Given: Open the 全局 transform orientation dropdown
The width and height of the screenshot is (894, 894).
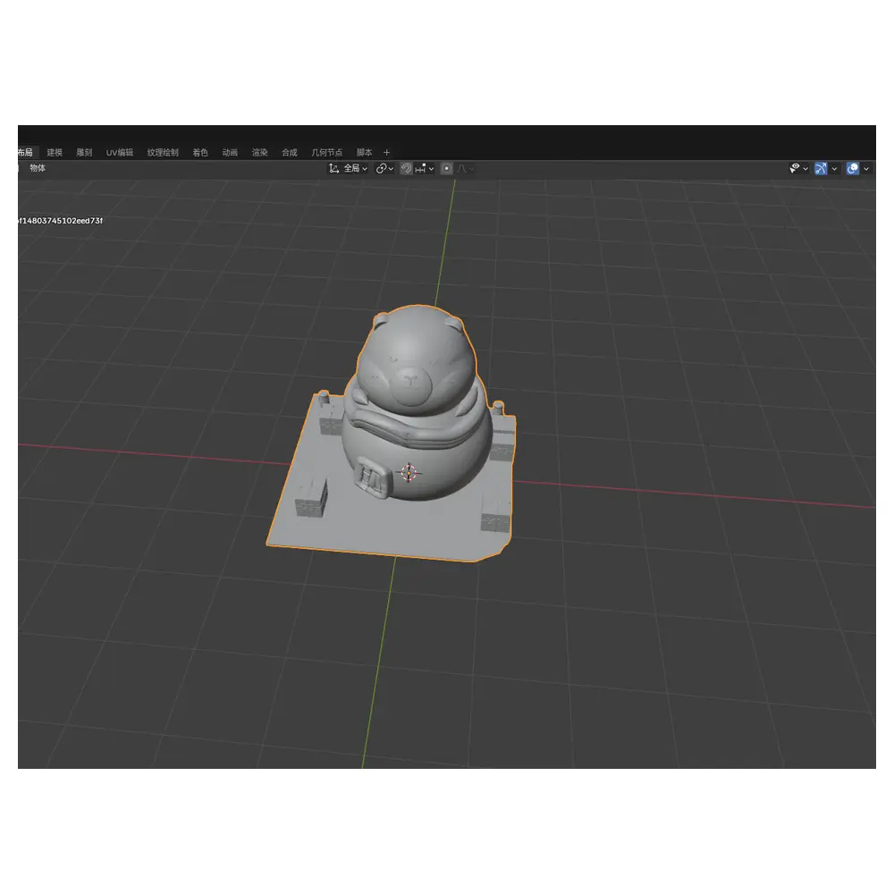Looking at the screenshot, I should pos(348,169).
